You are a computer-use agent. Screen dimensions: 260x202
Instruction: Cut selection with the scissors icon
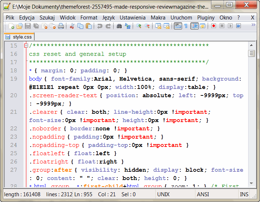[x=72, y=26]
